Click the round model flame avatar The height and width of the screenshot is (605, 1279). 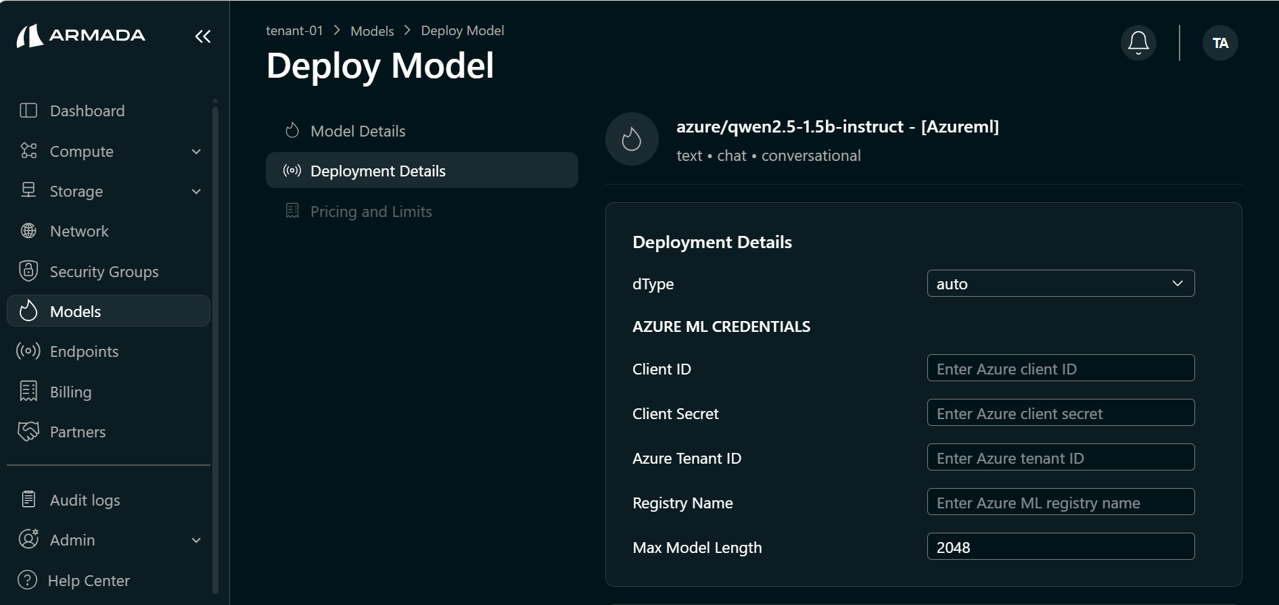632,139
